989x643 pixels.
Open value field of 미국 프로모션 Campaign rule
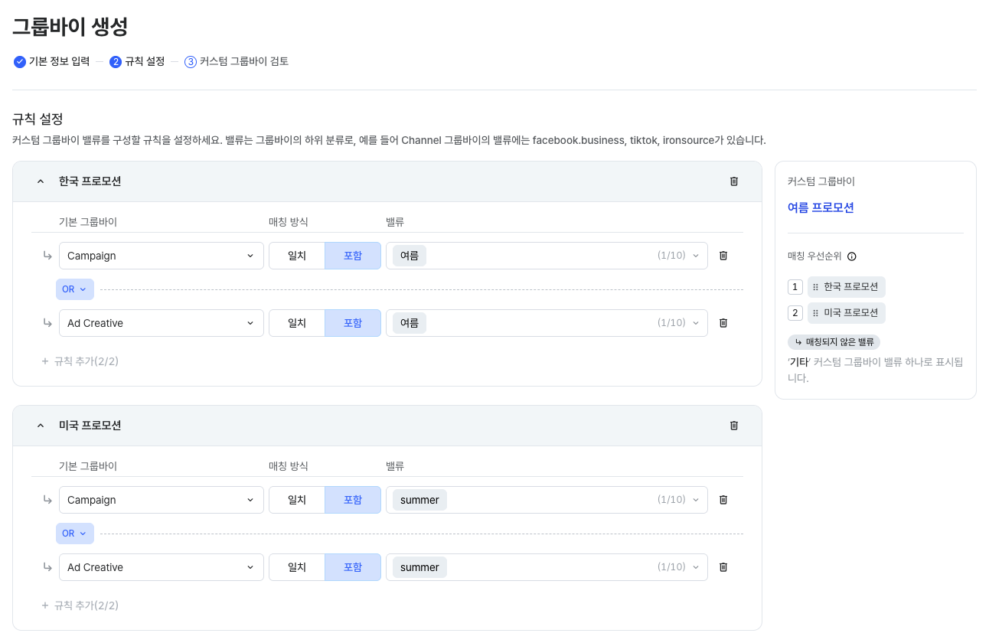click(x=547, y=500)
